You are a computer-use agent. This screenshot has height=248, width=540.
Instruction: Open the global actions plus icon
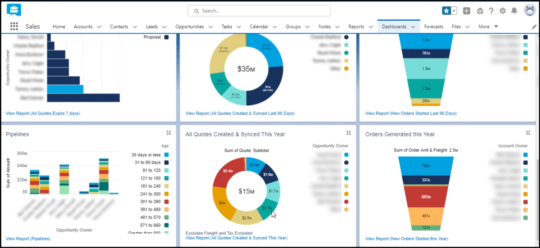coord(467,11)
